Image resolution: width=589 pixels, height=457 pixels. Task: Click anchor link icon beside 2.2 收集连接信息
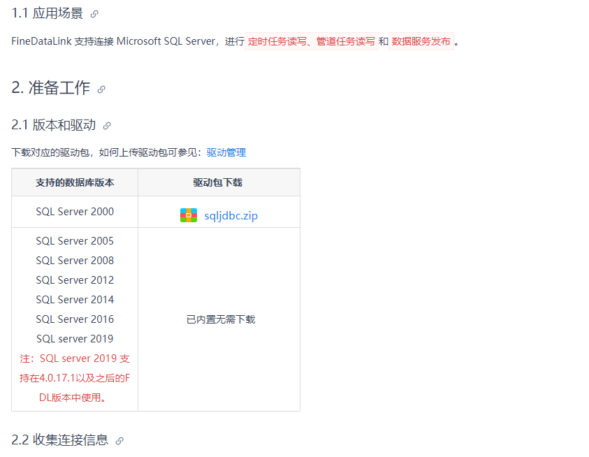(119, 440)
